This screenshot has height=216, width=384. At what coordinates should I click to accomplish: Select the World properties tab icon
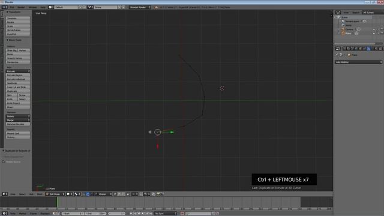(x=356, y=49)
